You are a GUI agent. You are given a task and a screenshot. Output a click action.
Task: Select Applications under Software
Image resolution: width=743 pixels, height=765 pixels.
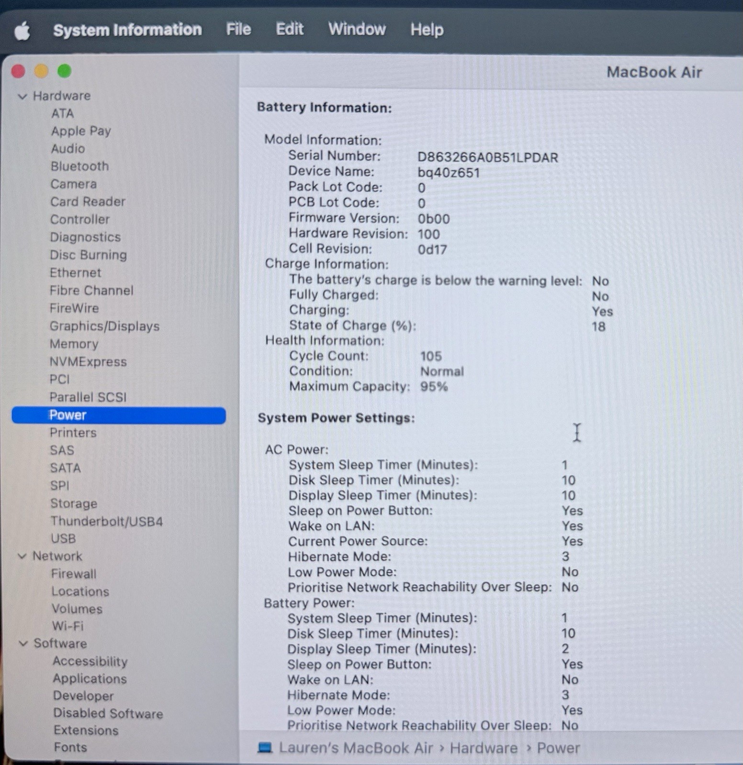(90, 679)
